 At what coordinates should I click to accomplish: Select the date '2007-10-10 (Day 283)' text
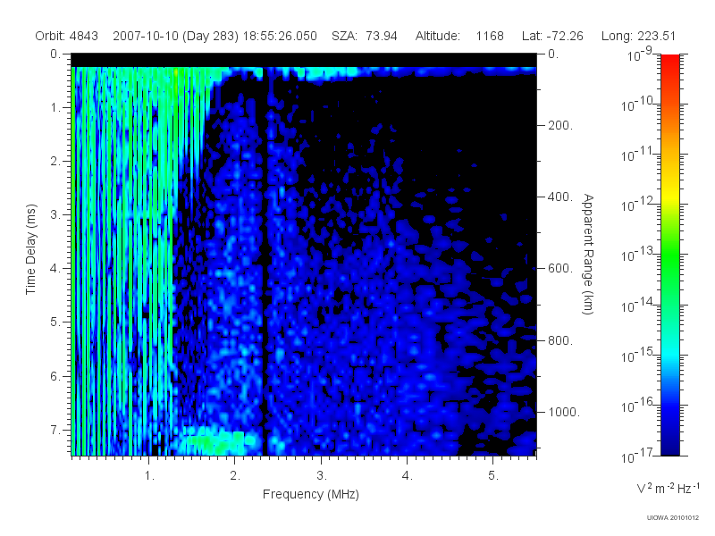point(175,36)
